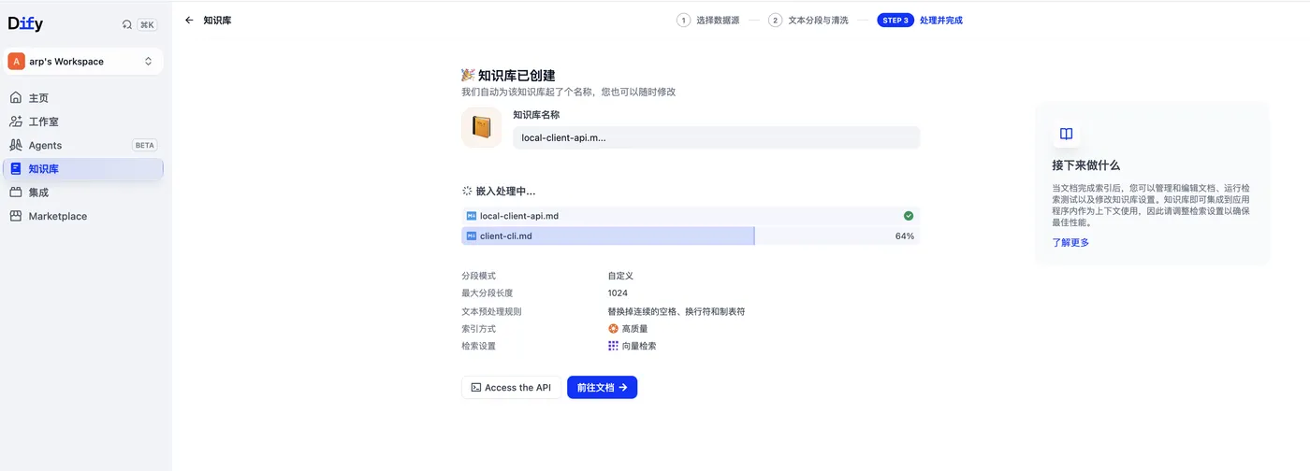
Task: Click the 自定义 segmentation value
Action: click(620, 276)
